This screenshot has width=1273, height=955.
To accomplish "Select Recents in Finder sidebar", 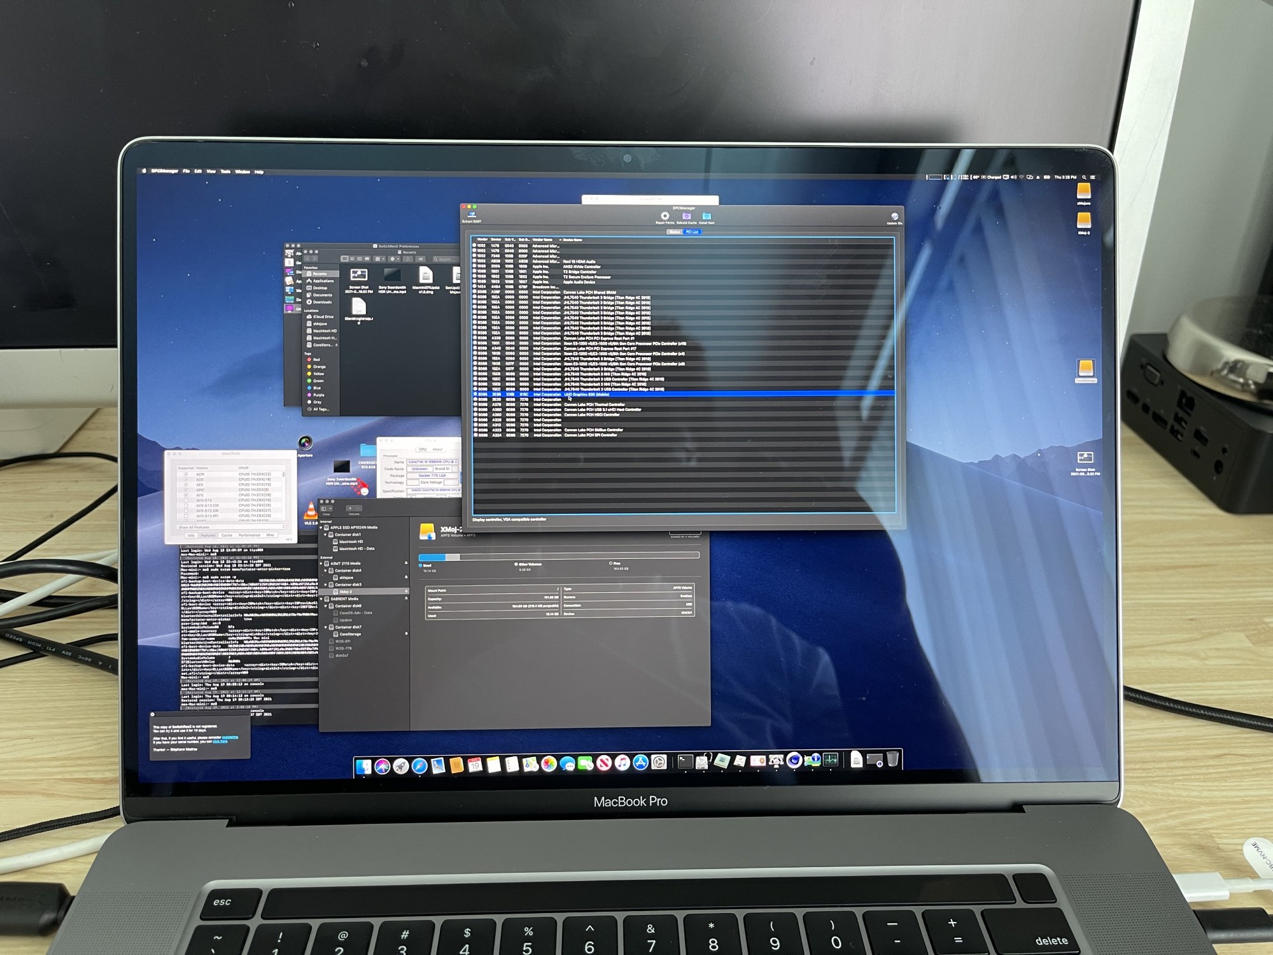I will [320, 274].
